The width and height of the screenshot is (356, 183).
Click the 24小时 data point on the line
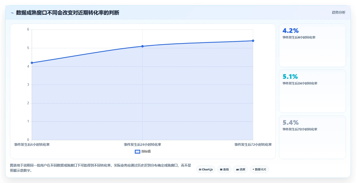coord(142,46)
